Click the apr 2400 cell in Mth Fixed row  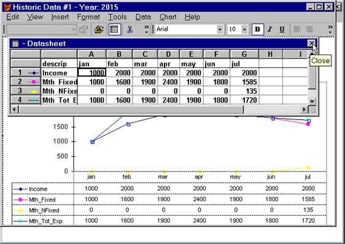click(x=169, y=82)
